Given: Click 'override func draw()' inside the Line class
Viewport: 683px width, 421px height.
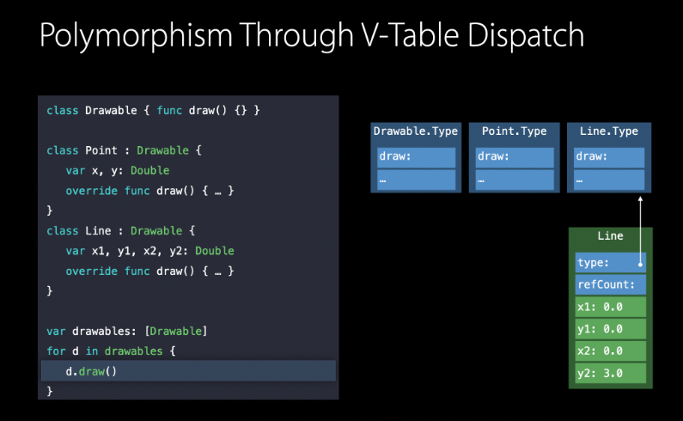Looking at the screenshot, I should [x=130, y=272].
